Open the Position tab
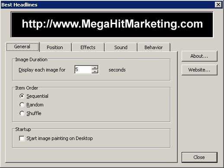The height and width of the screenshot is (168, 224). coord(55,47)
